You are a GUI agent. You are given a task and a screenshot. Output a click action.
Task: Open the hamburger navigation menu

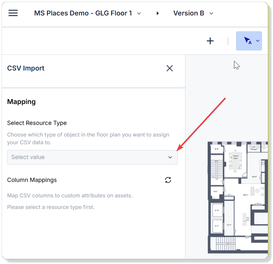pyautogui.click(x=13, y=13)
